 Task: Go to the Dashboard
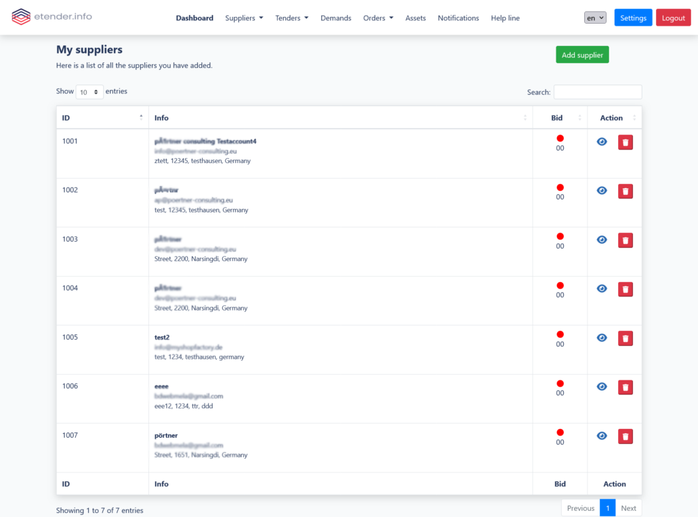coord(194,18)
